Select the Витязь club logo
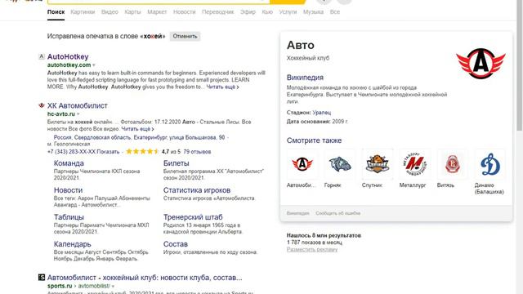 coord(452,164)
